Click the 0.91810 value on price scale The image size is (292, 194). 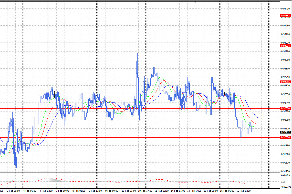coord(285,163)
